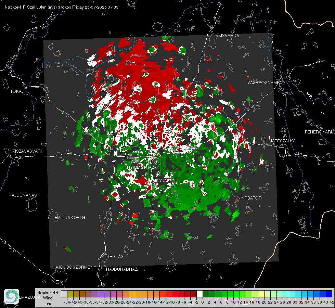Click the HAJDÚNÁNÁS city label
Image resolution: width=335 pixels, height=308 pixels.
click(23, 195)
